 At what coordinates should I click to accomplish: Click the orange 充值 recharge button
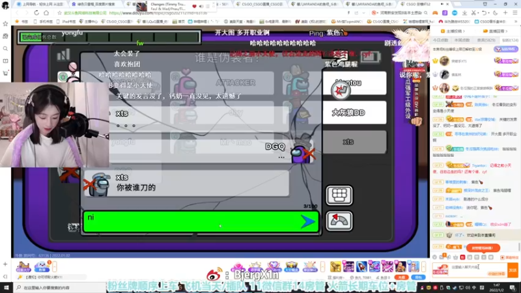[x=401, y=277]
